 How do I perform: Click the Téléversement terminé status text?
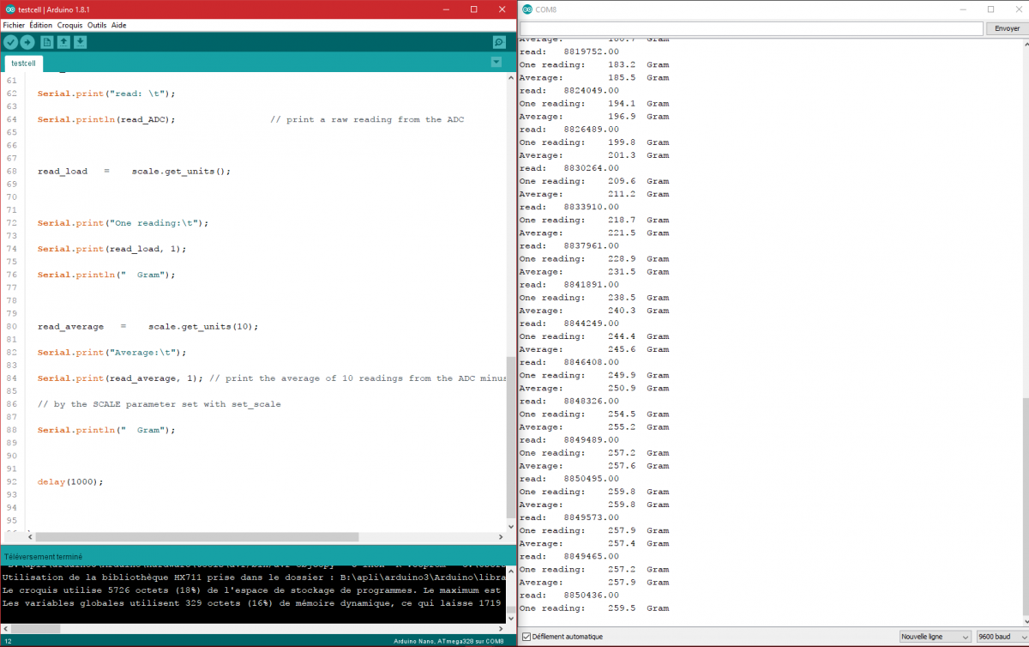(43, 557)
